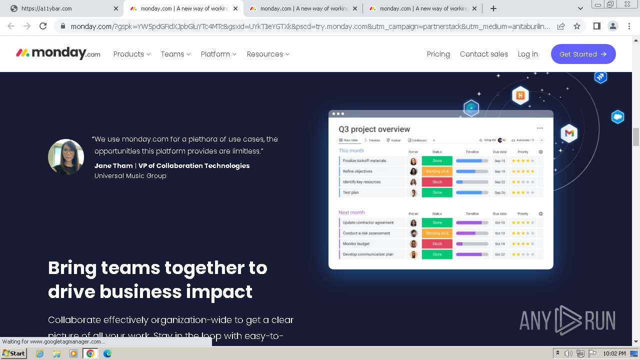640x360 pixels.
Task: Click the taskbar clock showing 10:02 PM
Action: [614, 353]
